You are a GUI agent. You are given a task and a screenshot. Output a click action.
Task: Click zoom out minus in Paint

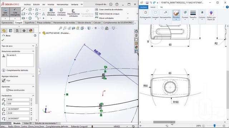pyautogui.click(x=204, y=126)
